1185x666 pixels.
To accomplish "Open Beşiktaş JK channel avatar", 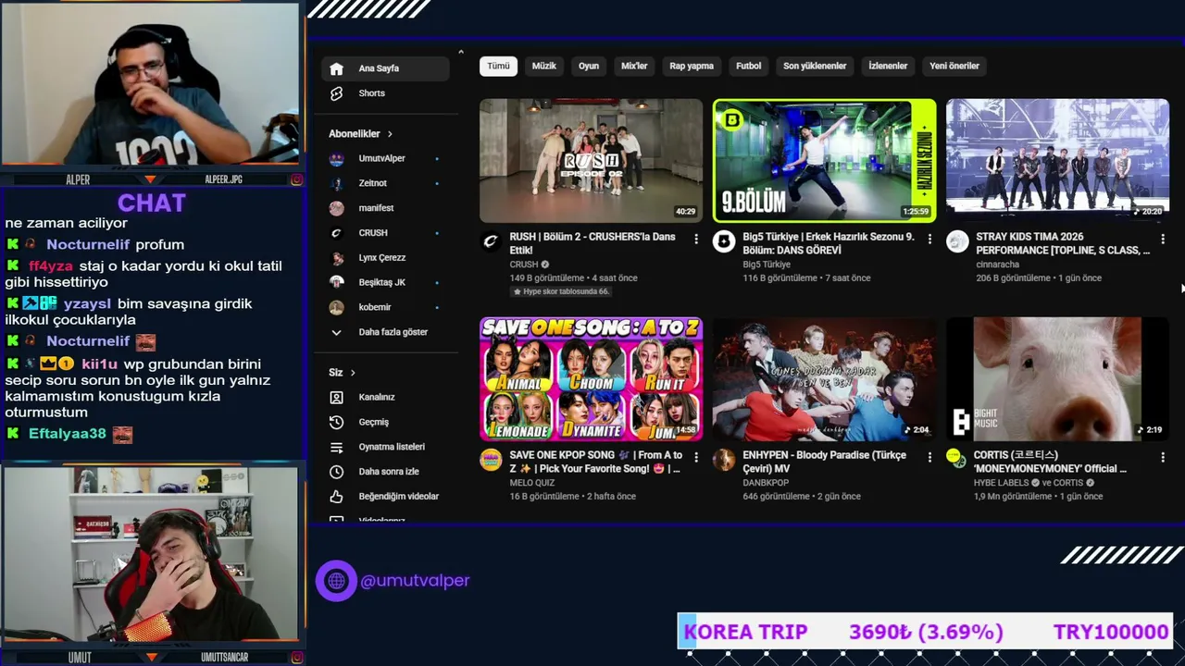I will click(x=337, y=282).
